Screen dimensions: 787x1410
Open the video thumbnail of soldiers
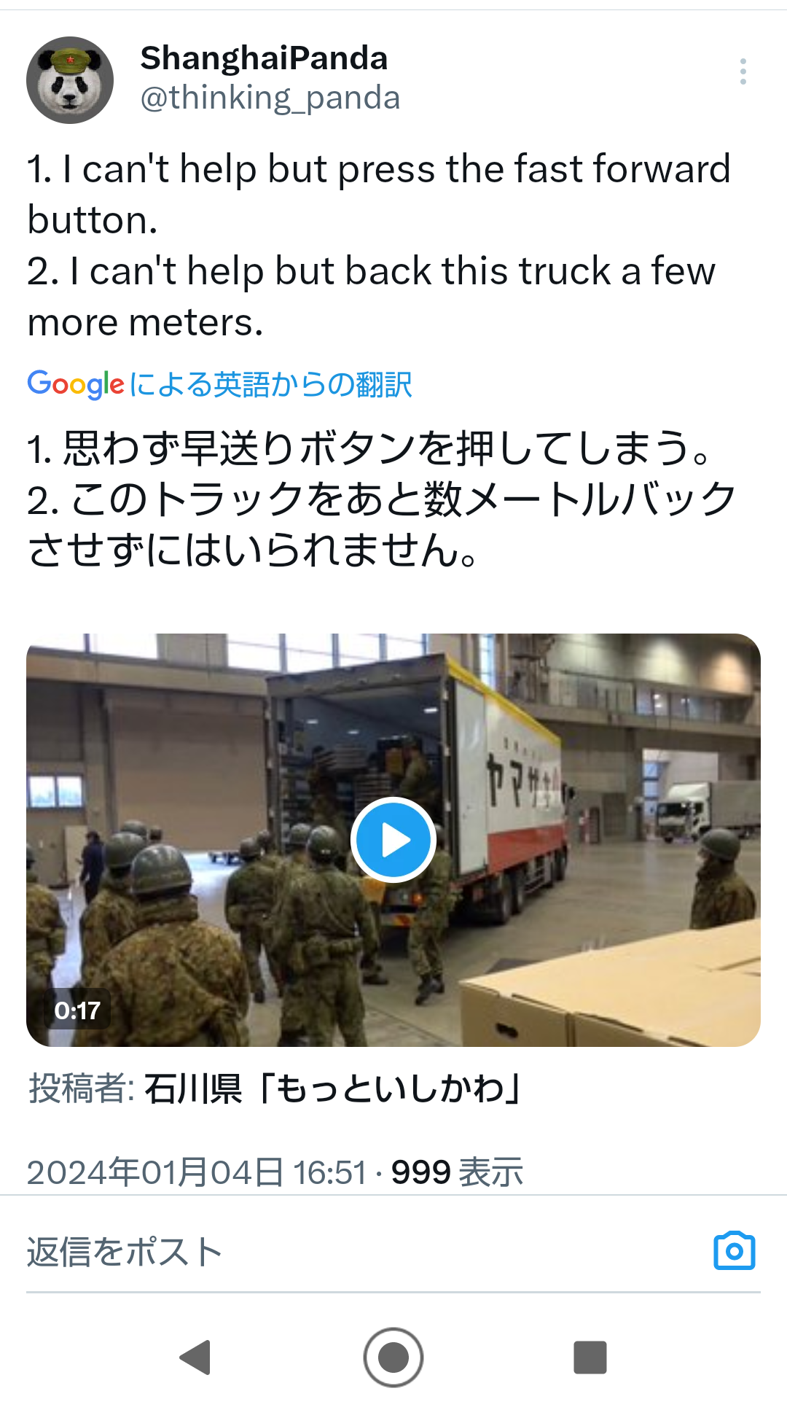(393, 840)
